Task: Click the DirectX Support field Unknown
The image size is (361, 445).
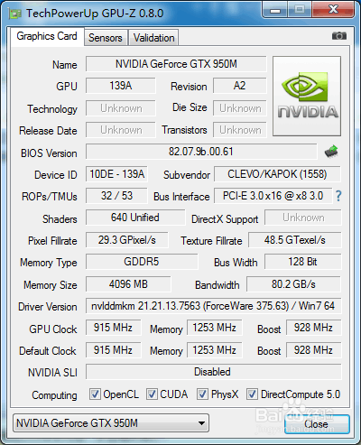Action: tap(303, 218)
